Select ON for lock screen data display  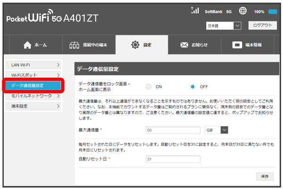click(149, 87)
